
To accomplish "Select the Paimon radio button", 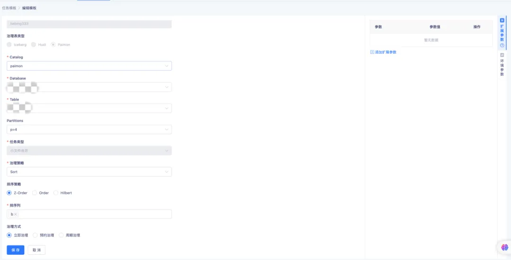I will pyautogui.click(x=53, y=44).
